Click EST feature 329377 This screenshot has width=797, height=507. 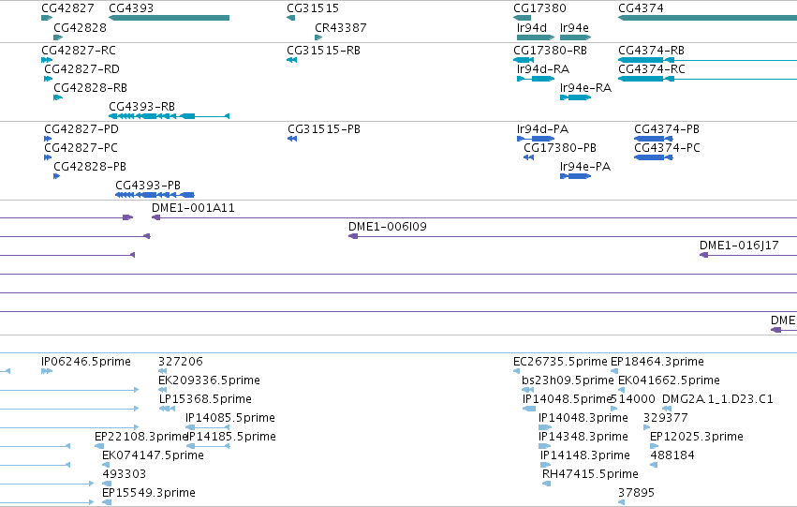coord(666,418)
